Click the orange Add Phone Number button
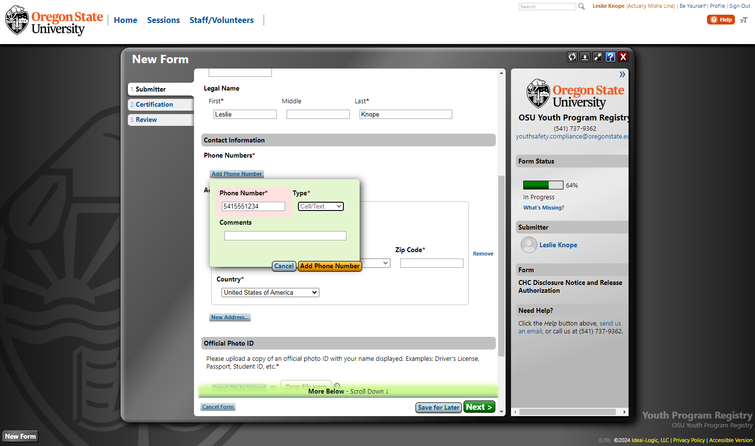The image size is (755, 446). point(330,266)
